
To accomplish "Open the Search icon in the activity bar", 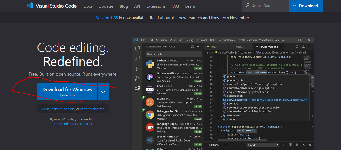I will [x=137, y=58].
